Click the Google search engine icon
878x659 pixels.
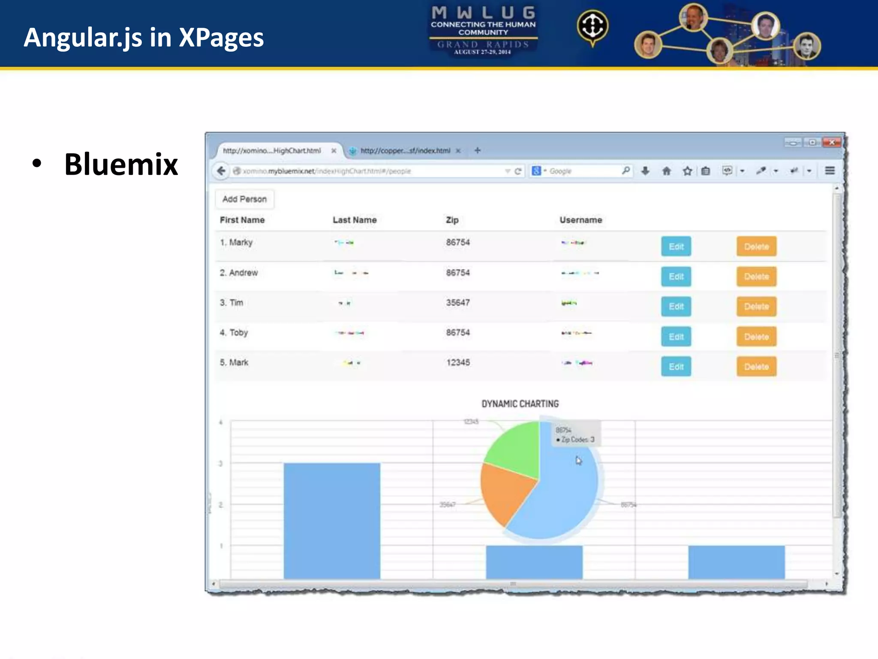536,171
